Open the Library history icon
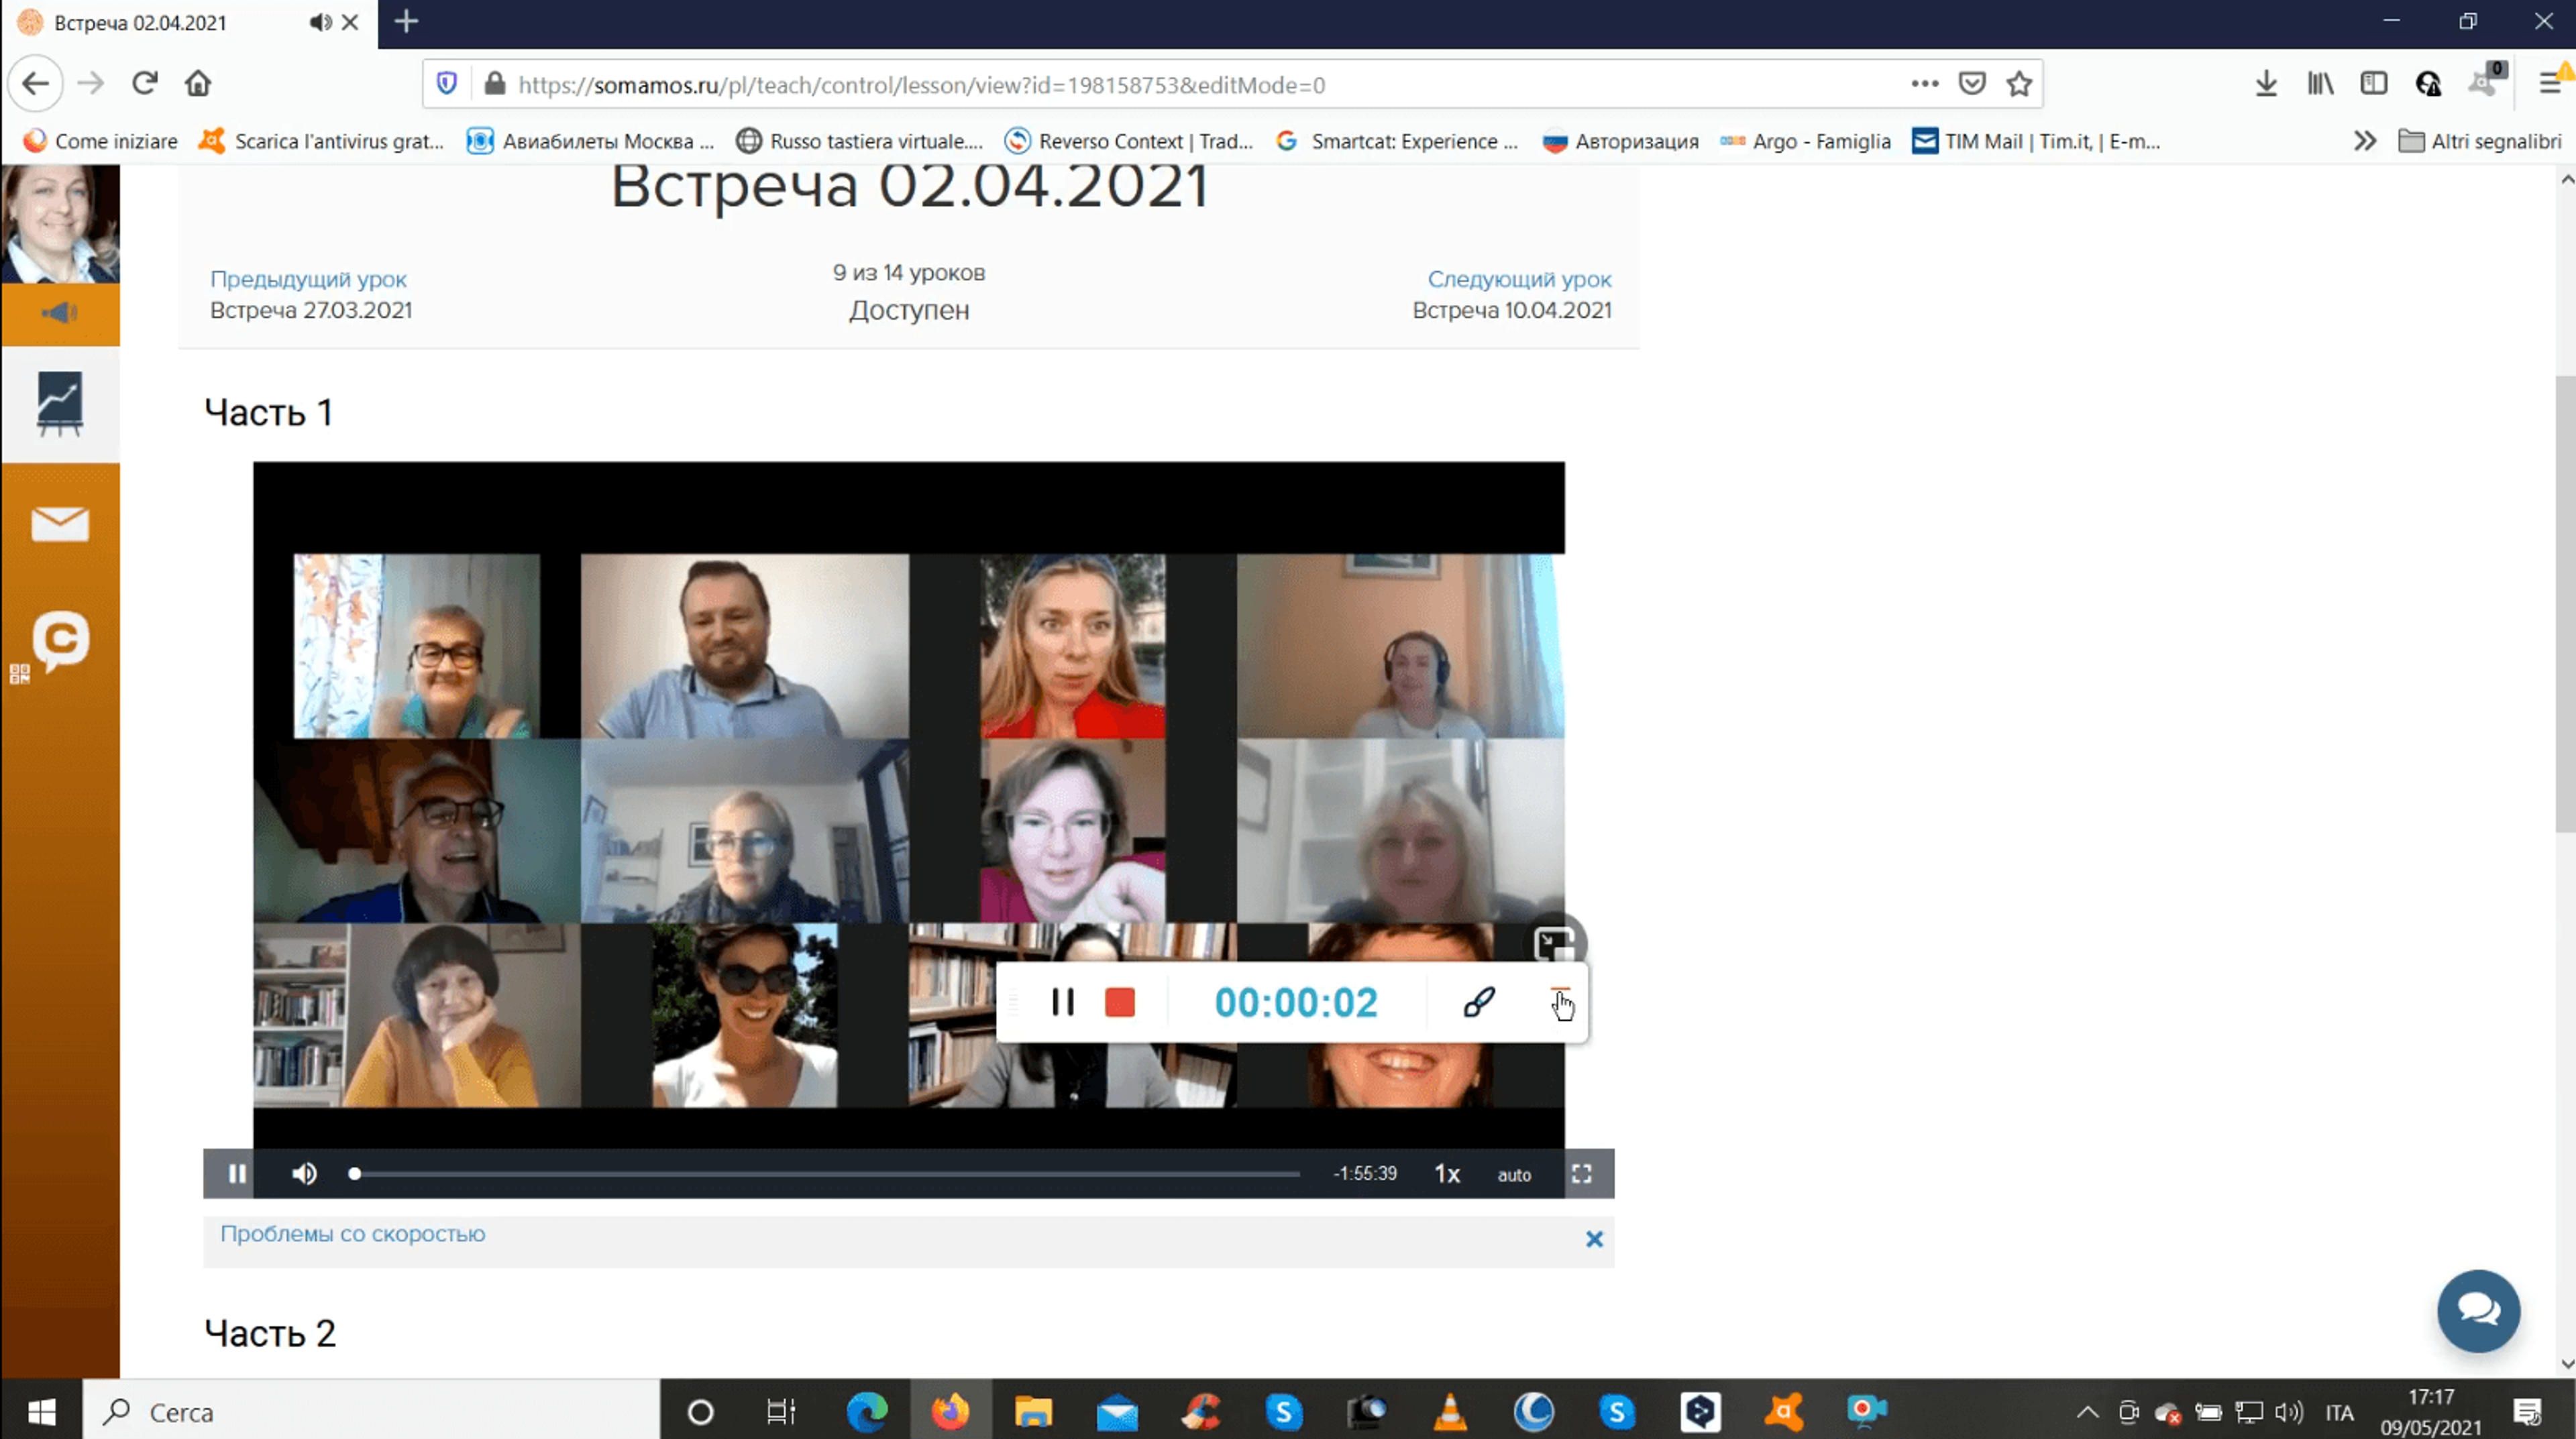This screenshot has width=2576, height=1439. click(2320, 84)
